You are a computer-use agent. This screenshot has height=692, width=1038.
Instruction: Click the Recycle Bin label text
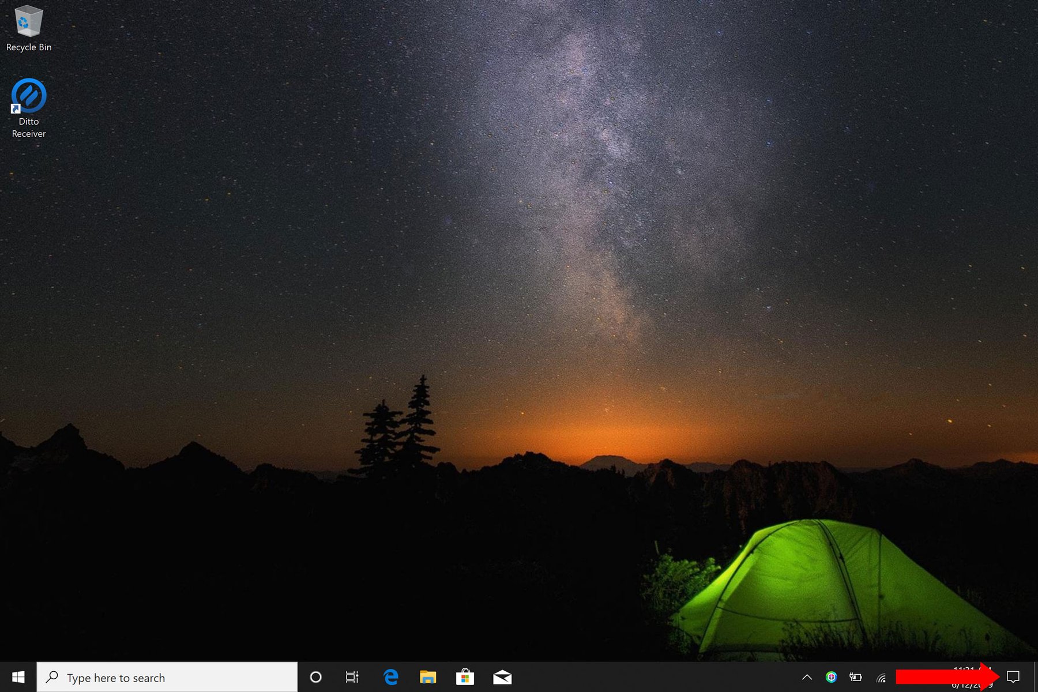point(28,47)
